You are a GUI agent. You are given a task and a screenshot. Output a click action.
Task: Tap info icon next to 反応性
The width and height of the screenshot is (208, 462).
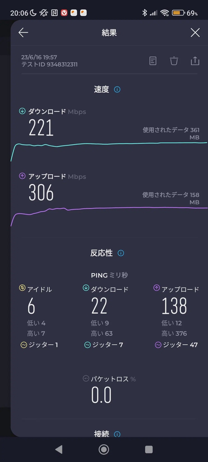click(121, 253)
